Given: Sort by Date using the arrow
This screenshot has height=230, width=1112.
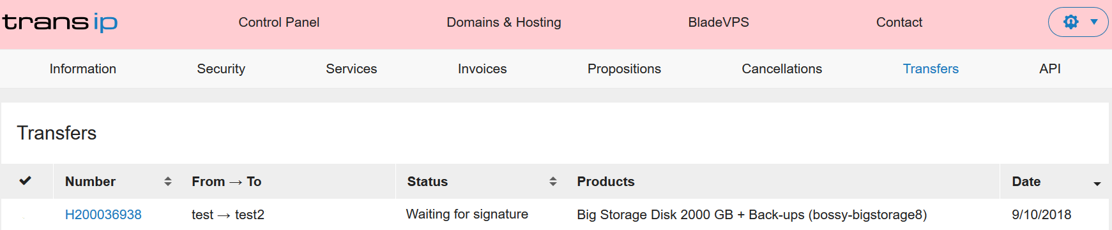Looking at the screenshot, I should click(x=1097, y=183).
